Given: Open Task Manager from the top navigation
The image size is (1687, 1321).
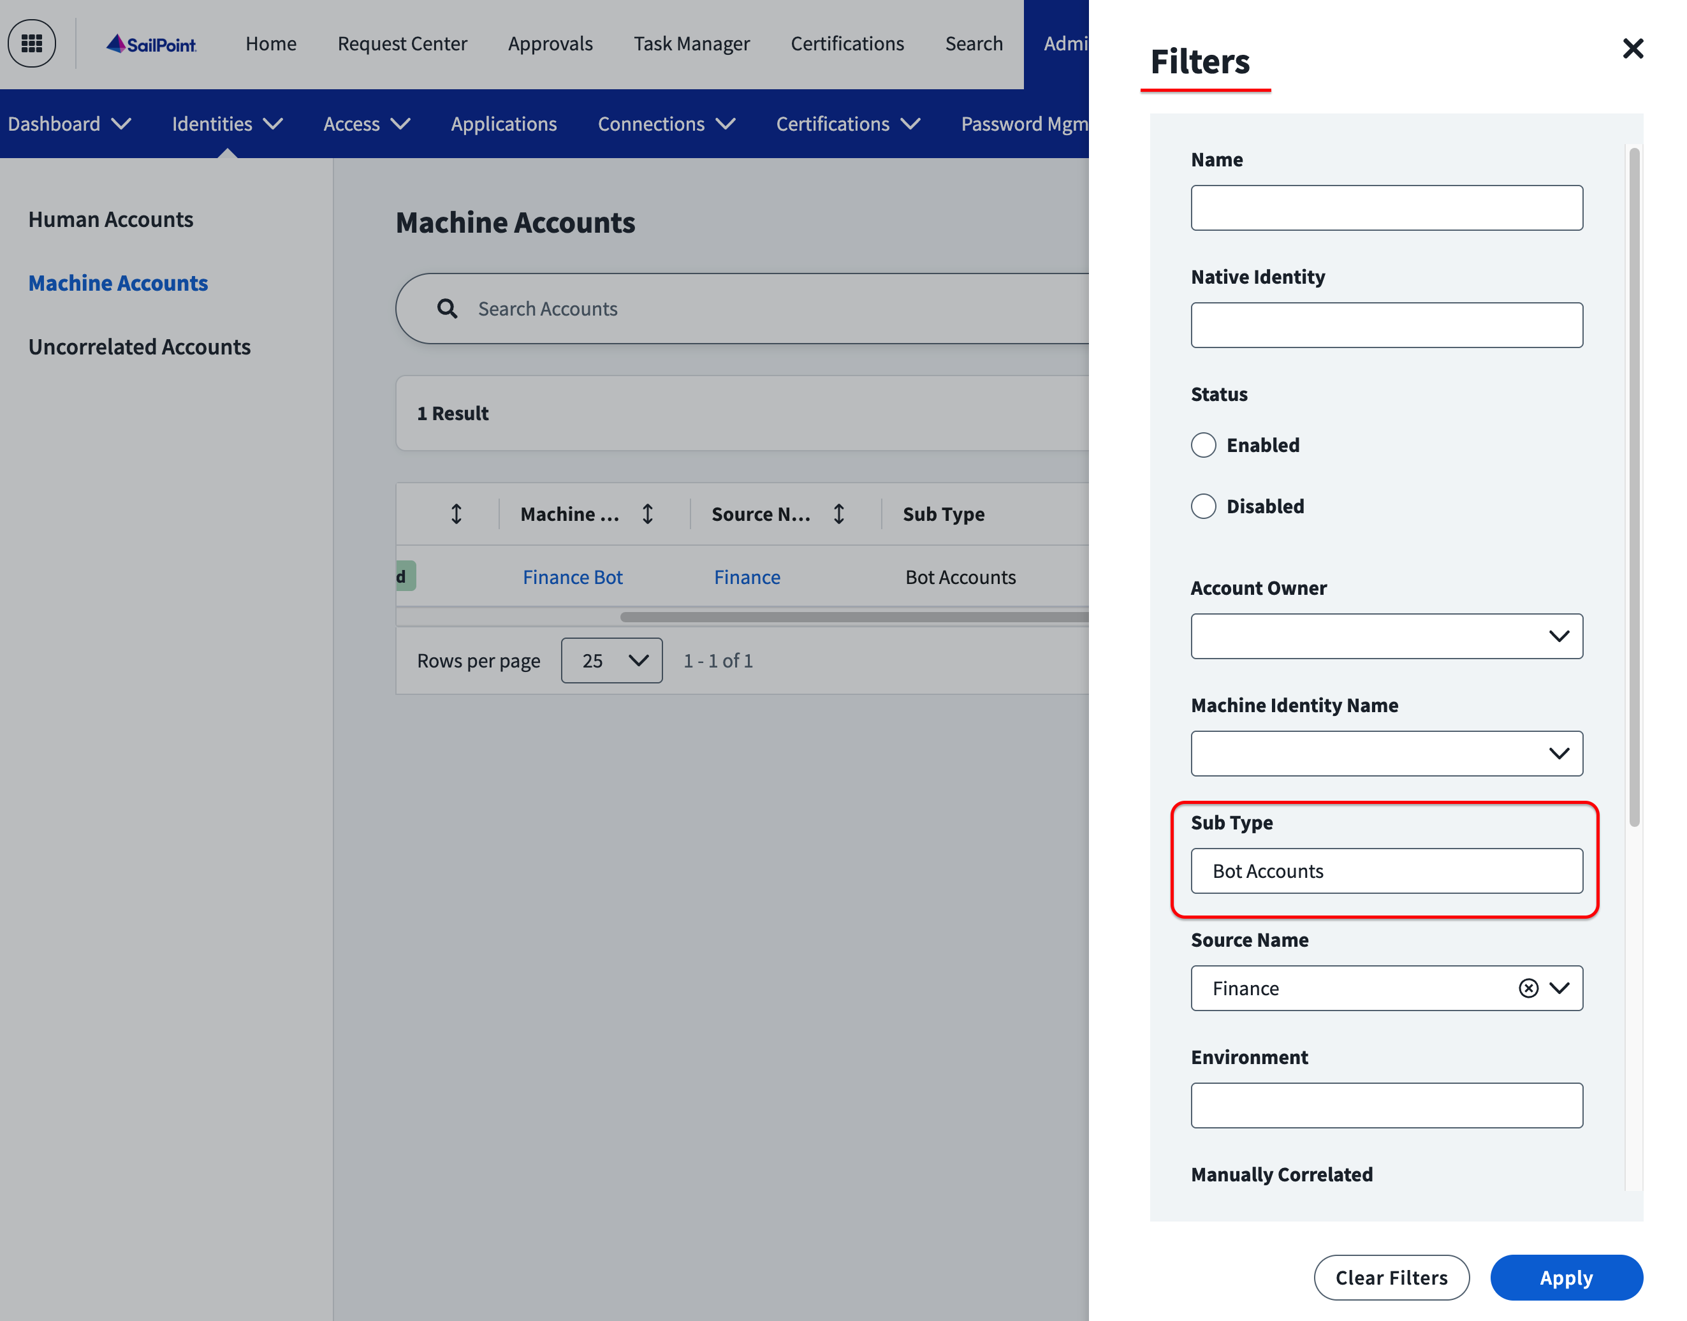Looking at the screenshot, I should (690, 43).
